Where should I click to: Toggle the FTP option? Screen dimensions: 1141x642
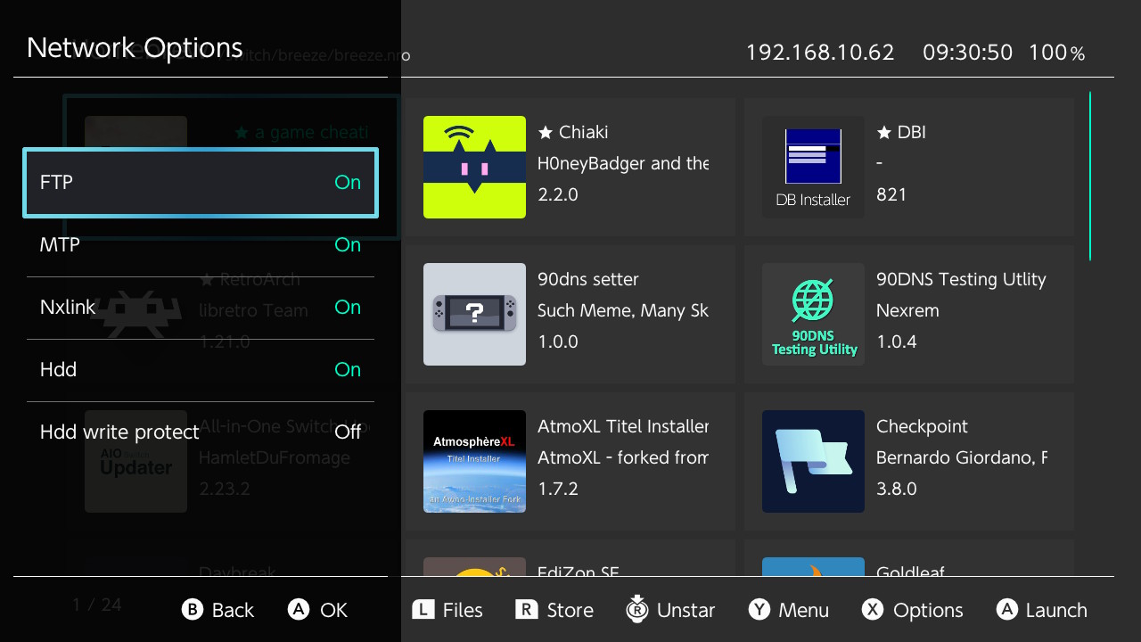click(201, 183)
